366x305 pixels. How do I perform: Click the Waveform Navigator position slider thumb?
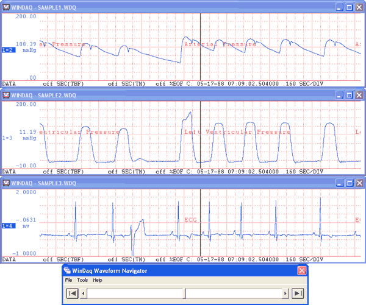pos(184,293)
